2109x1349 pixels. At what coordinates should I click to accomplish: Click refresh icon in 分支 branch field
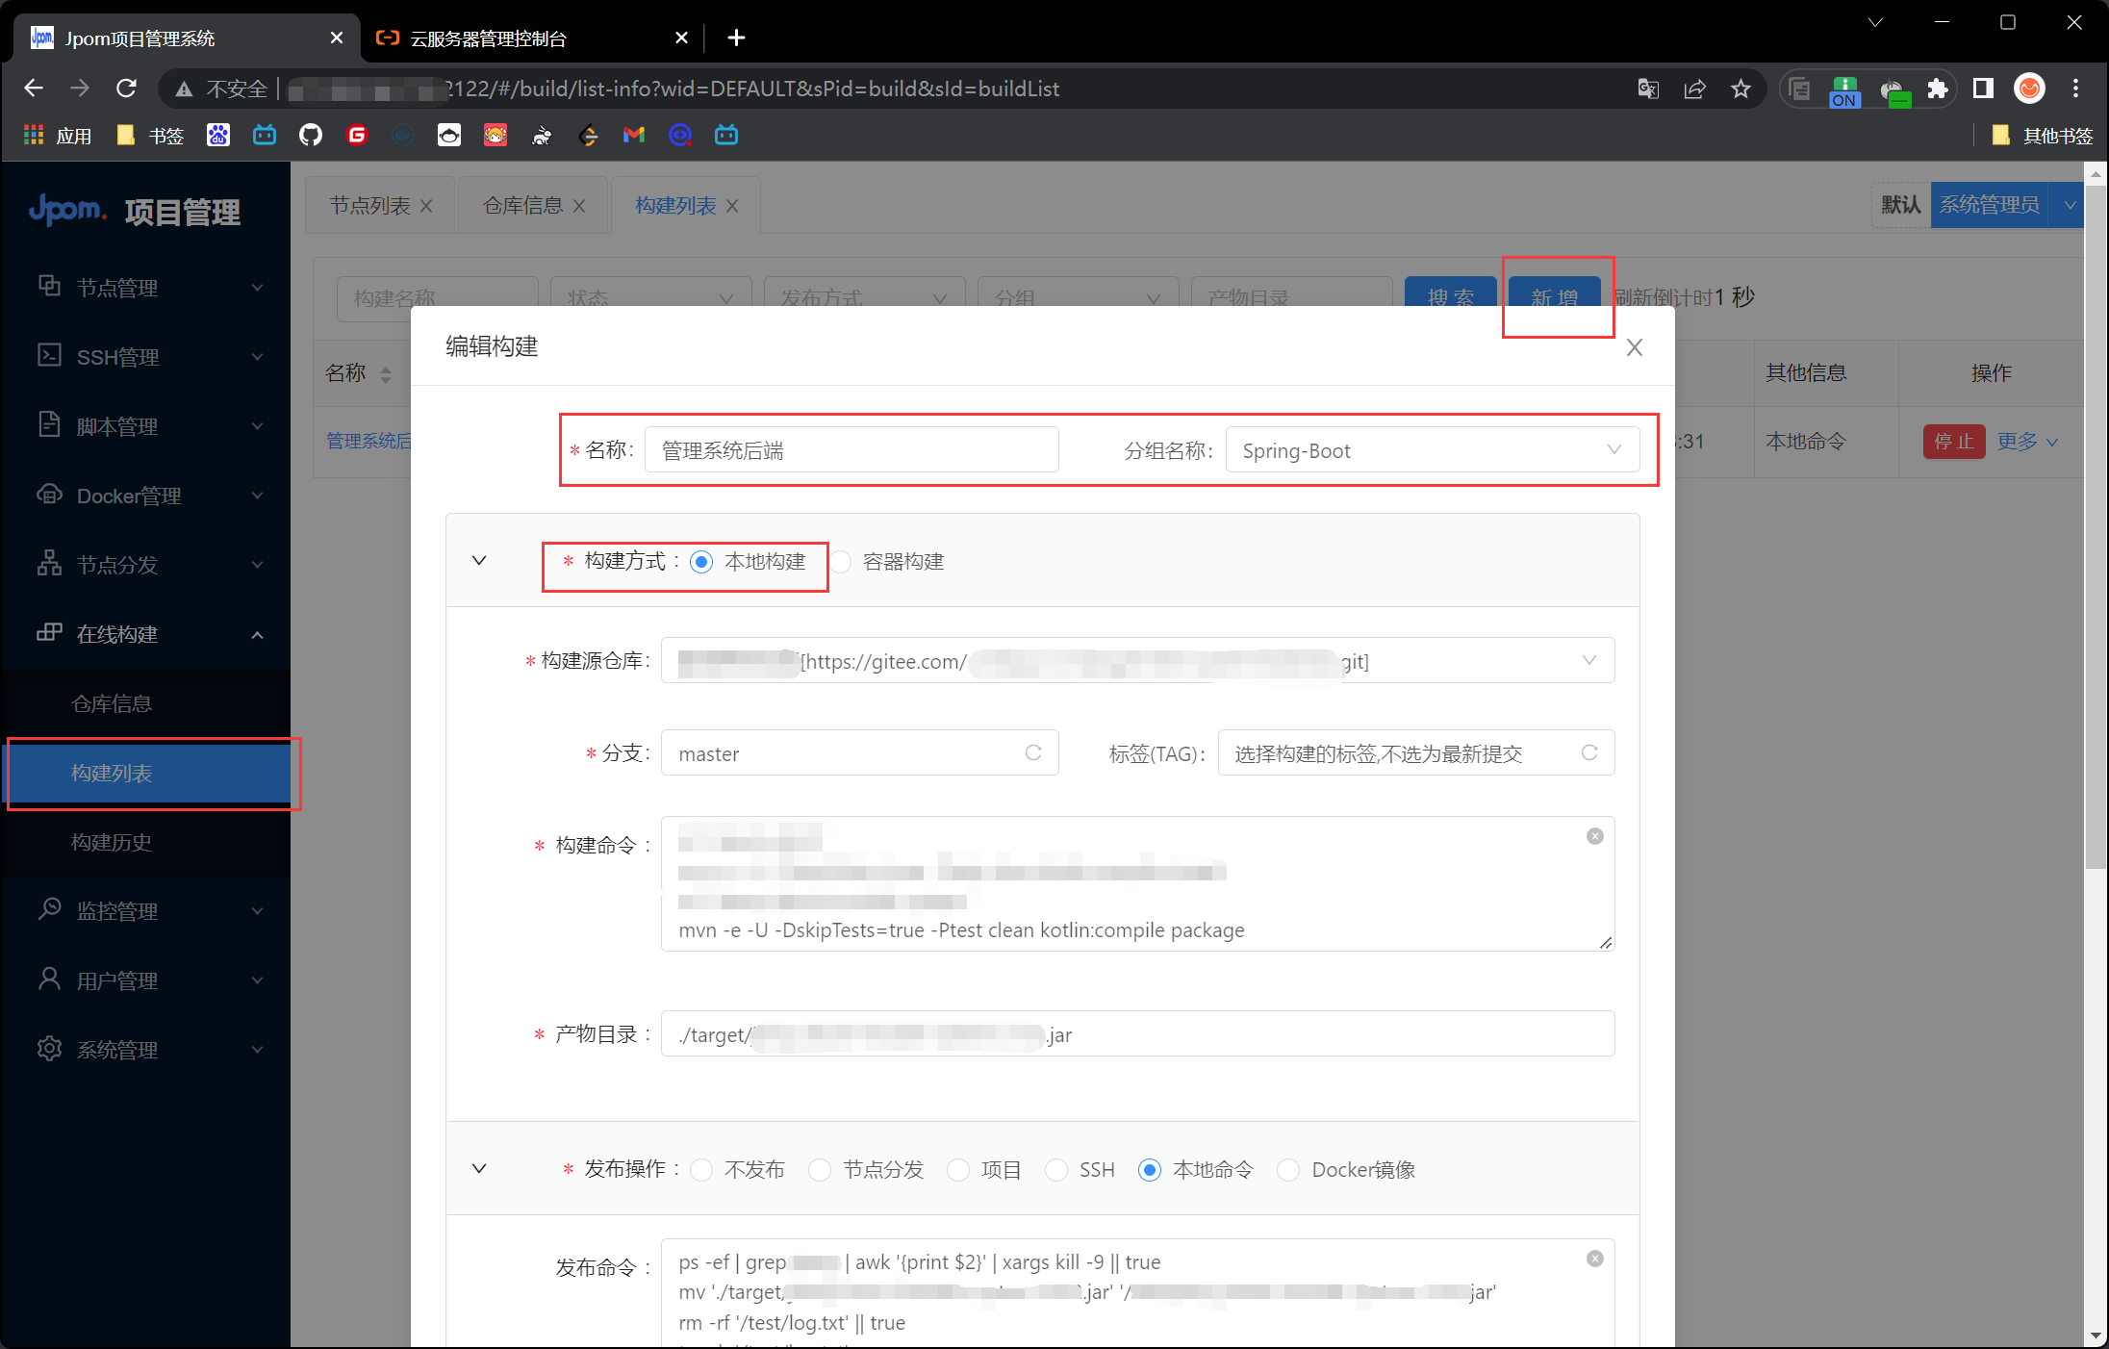(x=1033, y=752)
